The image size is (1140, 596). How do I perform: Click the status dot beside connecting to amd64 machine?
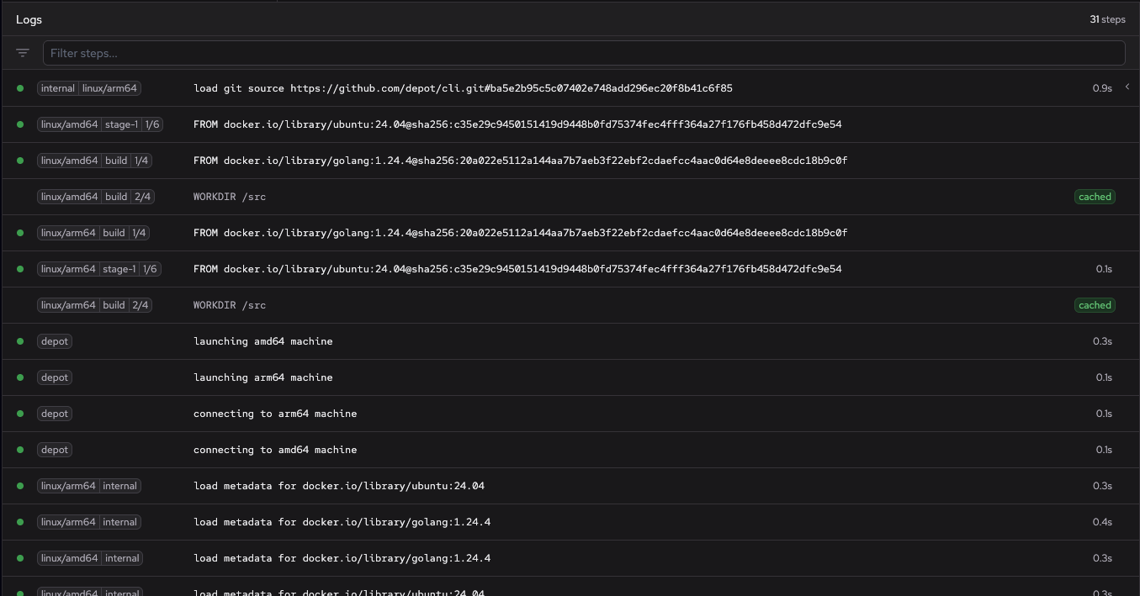(x=19, y=449)
